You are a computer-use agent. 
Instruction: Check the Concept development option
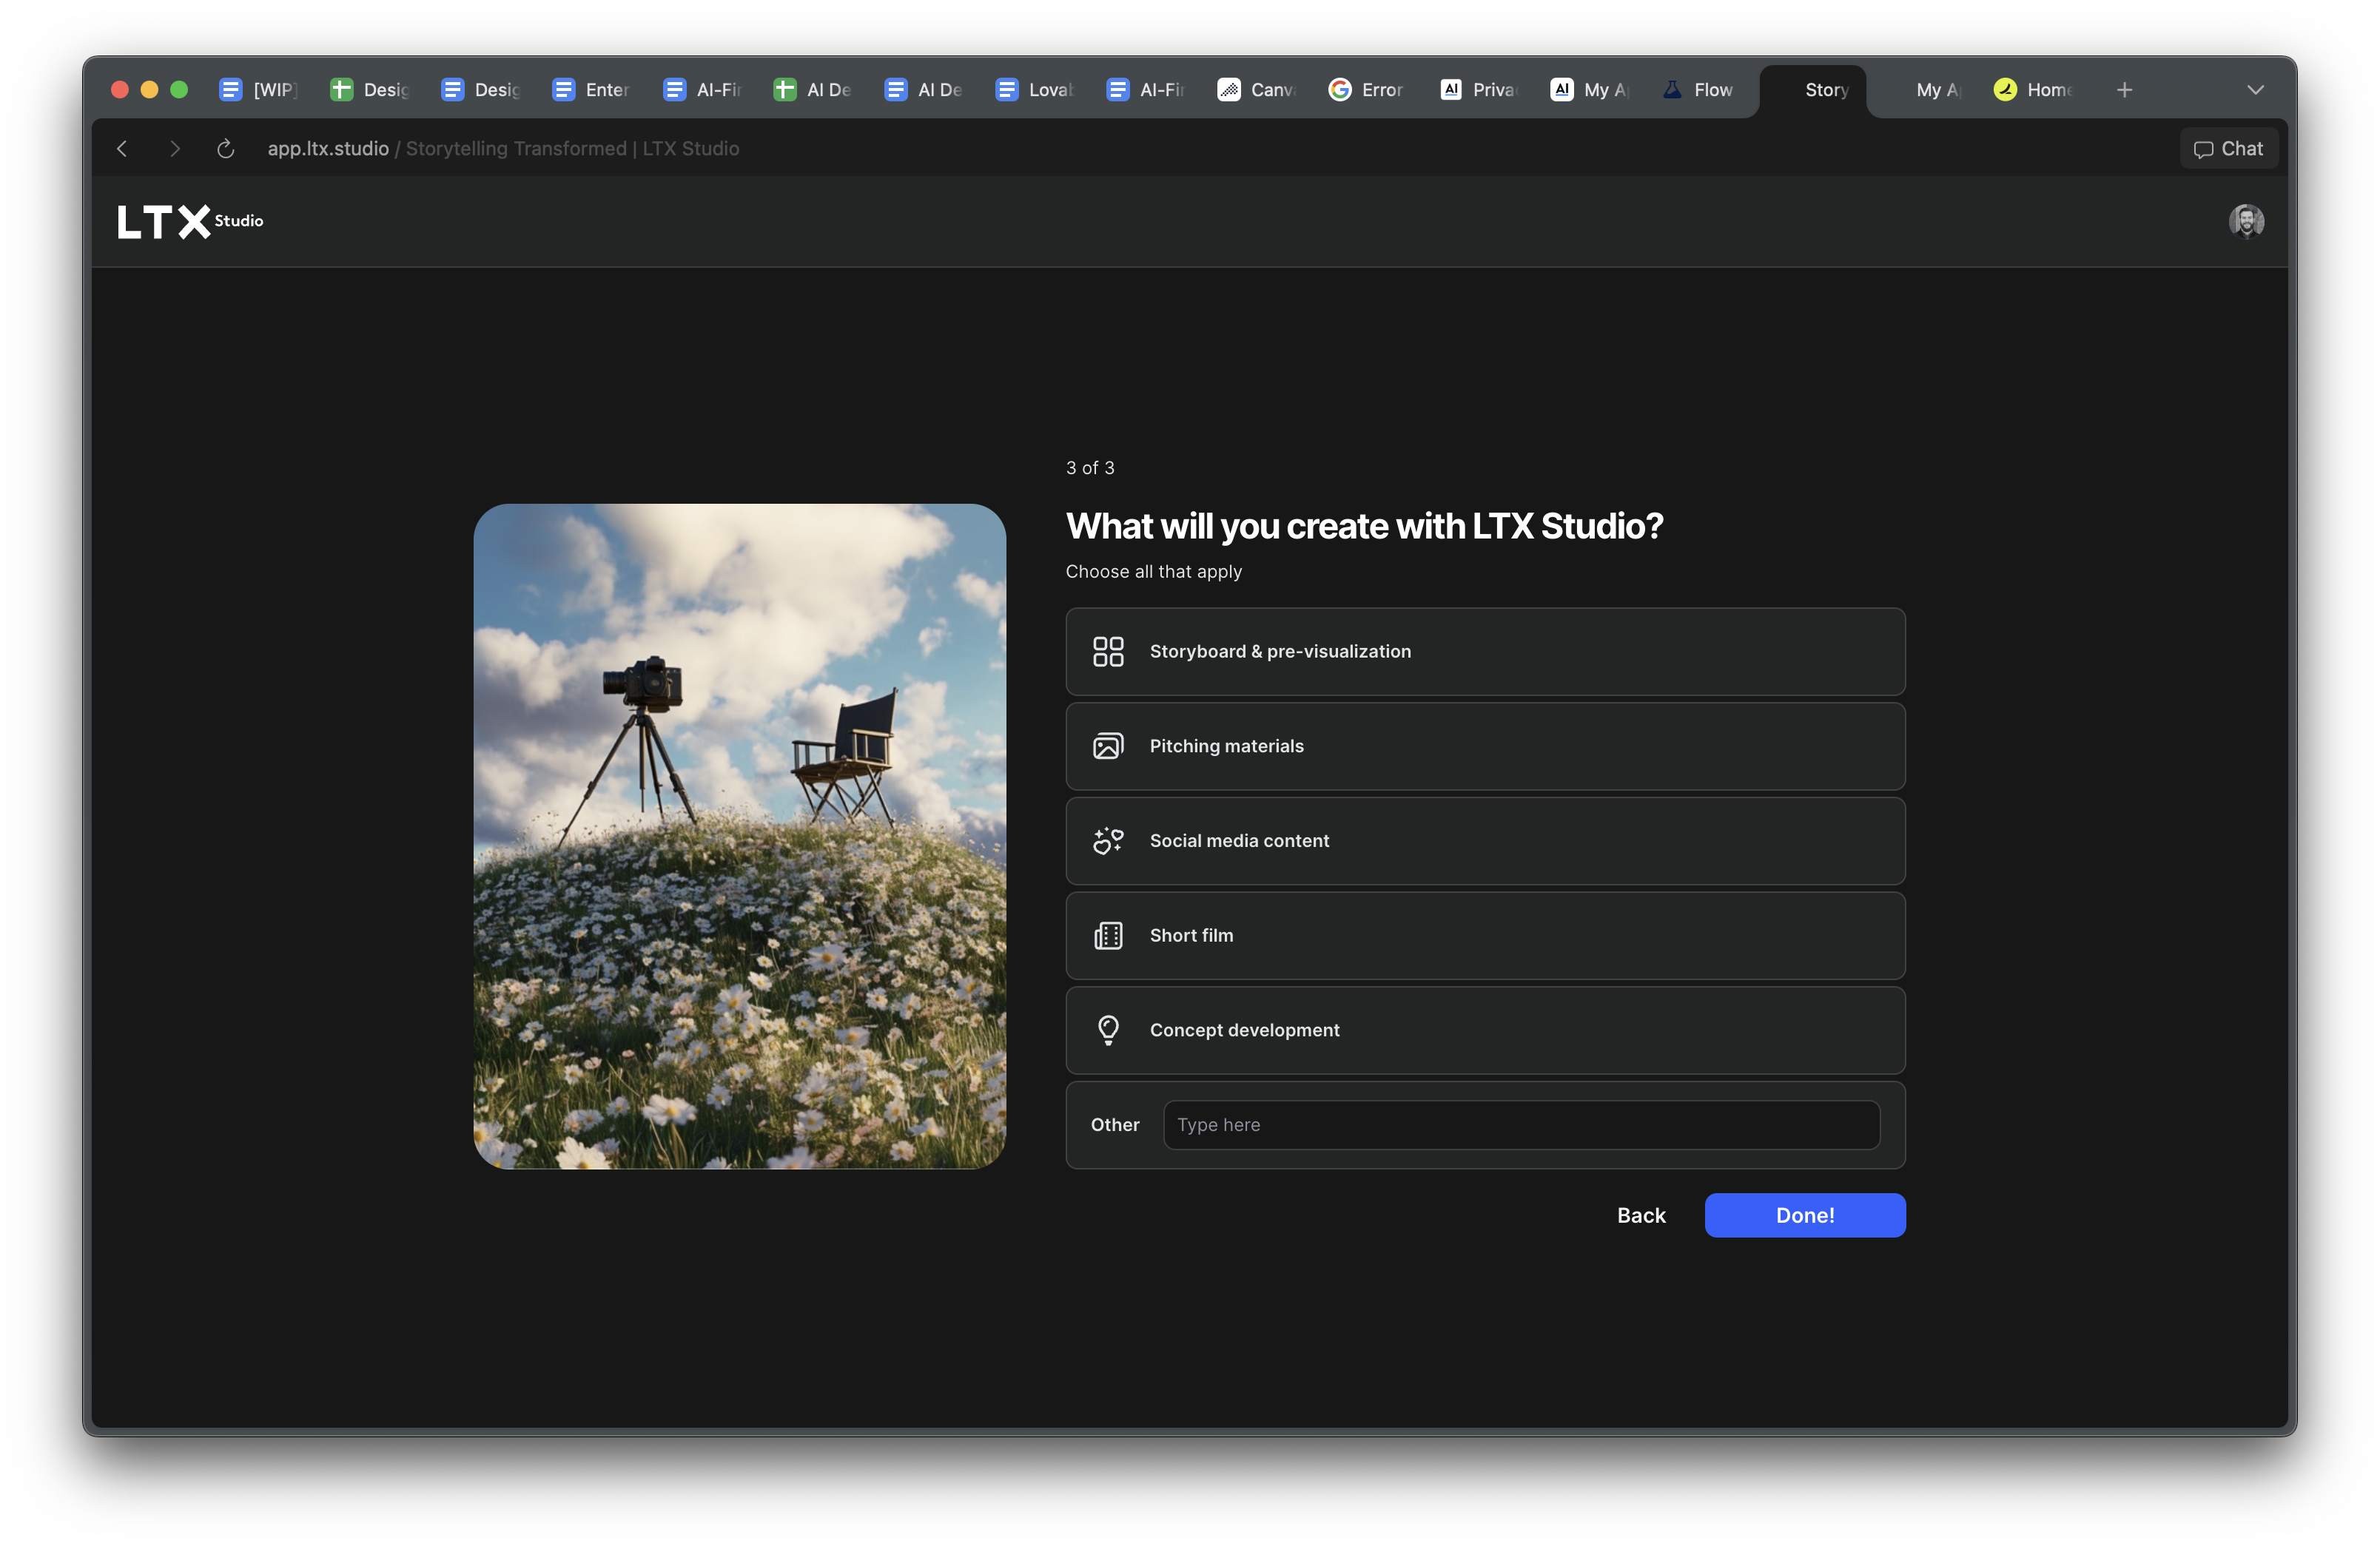pos(1485,1030)
